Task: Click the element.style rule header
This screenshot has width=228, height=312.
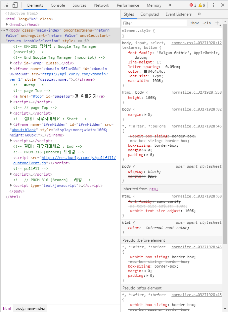Action: coord(138,31)
